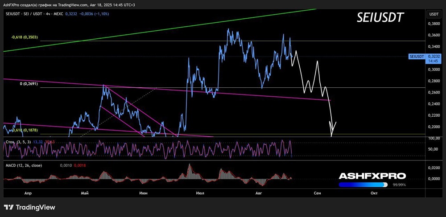Click the Авг month on time axis
The height and width of the screenshot is (217, 446).
[x=259, y=193]
